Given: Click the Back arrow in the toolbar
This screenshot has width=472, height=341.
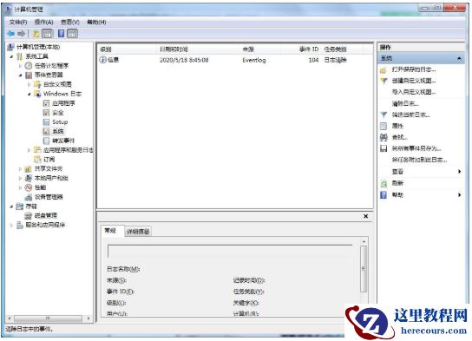Looking at the screenshot, I should [x=10, y=34].
